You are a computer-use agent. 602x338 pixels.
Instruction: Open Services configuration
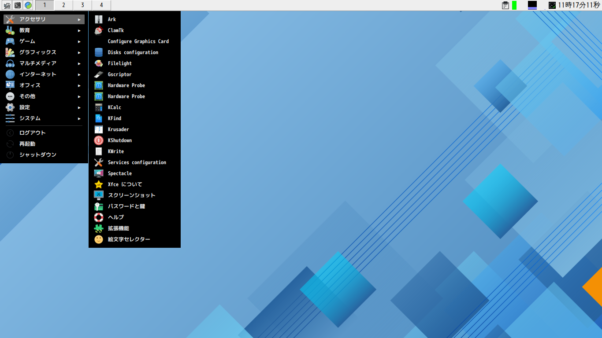[134, 162]
